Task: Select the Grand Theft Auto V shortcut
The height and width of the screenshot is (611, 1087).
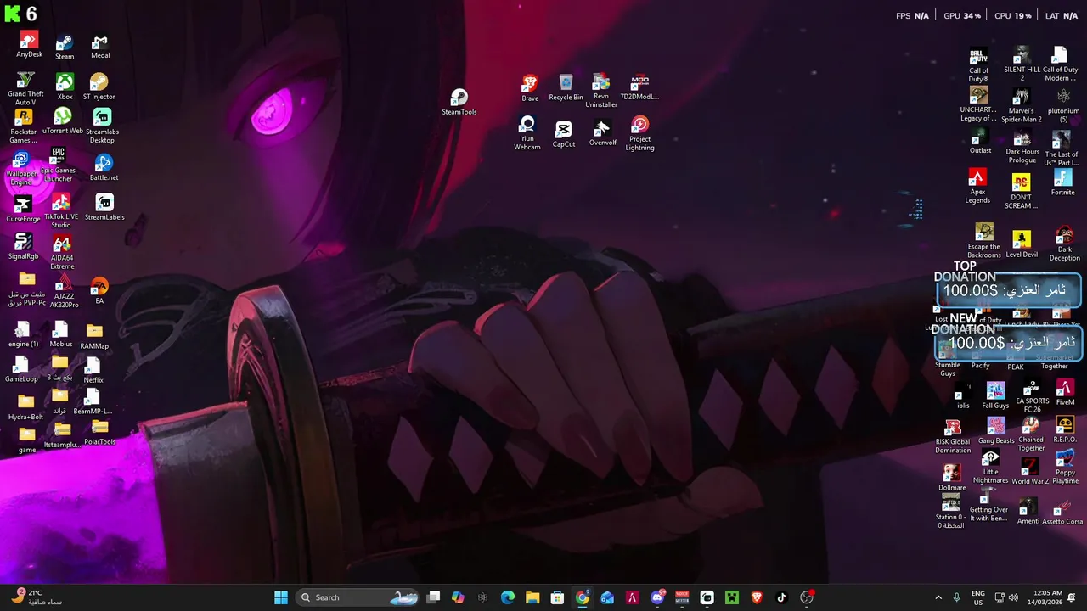Action: point(25,89)
